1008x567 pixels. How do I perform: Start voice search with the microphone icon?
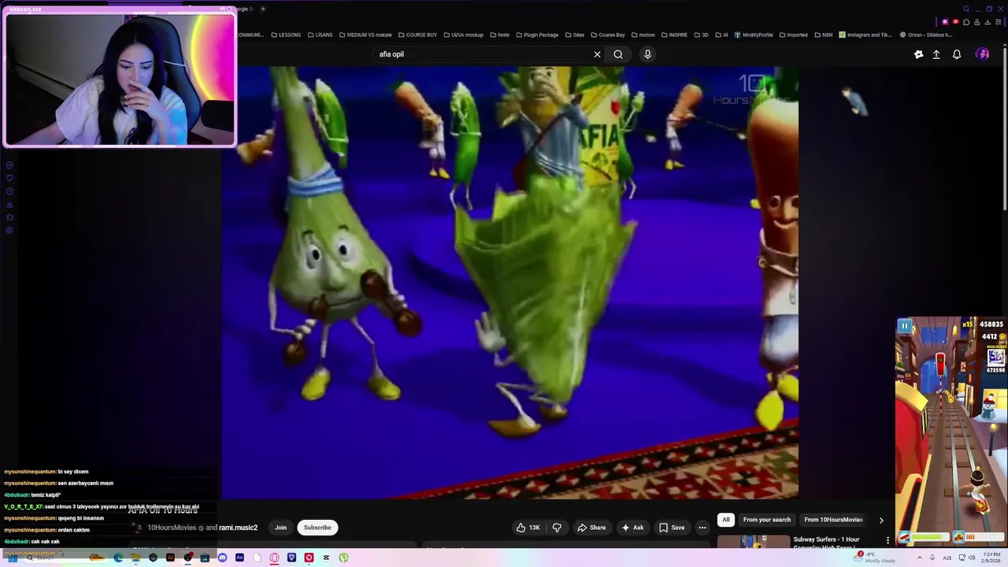point(647,54)
